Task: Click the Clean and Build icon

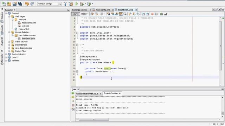Action: 71,4
